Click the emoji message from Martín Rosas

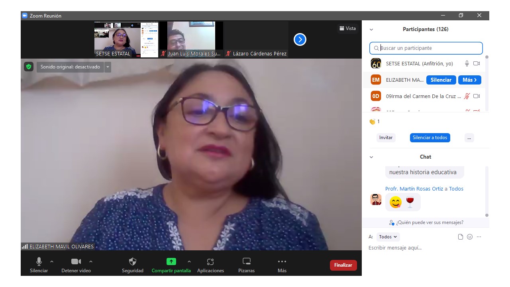click(x=403, y=202)
